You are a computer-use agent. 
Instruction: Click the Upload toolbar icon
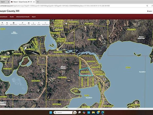click(x=39, y=24)
